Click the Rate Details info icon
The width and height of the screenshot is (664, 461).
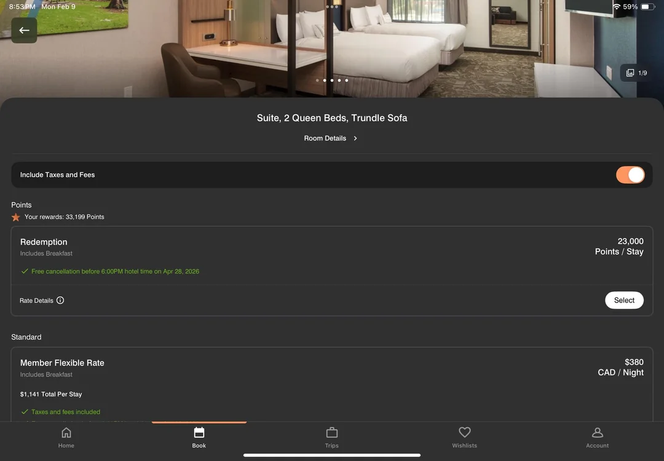(60, 301)
